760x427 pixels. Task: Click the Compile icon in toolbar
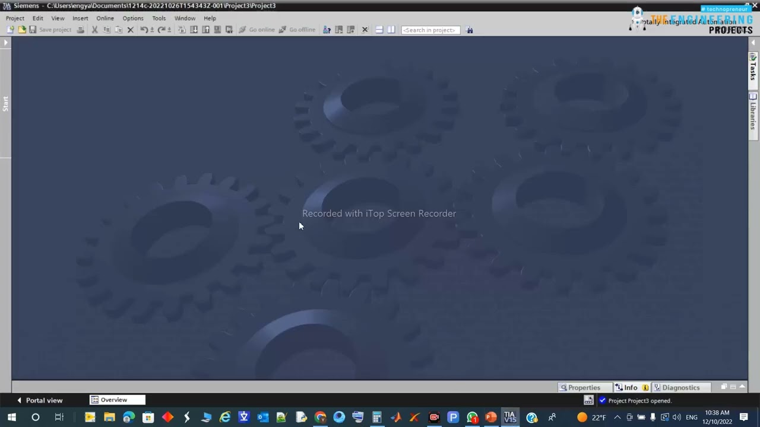(182, 30)
